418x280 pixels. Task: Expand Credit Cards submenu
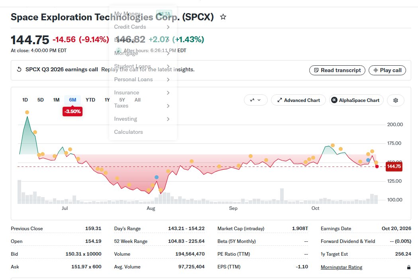click(168, 27)
